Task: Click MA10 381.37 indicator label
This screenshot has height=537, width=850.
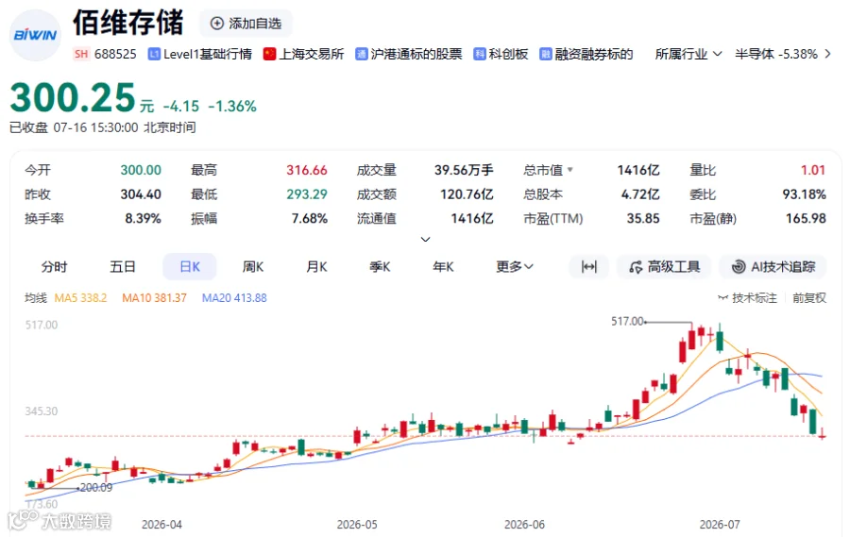Action: click(155, 297)
